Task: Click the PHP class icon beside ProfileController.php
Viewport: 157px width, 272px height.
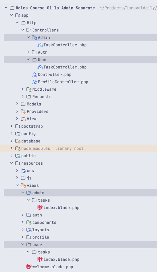Action: (x=34, y=82)
